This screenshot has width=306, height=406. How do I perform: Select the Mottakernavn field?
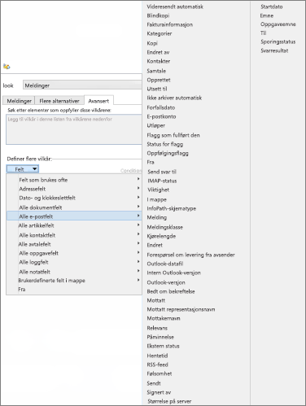164,318
